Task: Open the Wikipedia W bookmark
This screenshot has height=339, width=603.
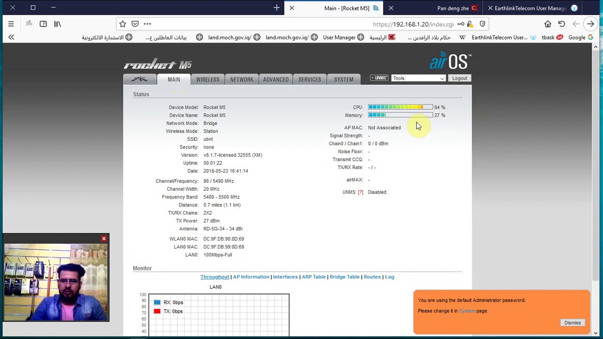Action: click(463, 38)
